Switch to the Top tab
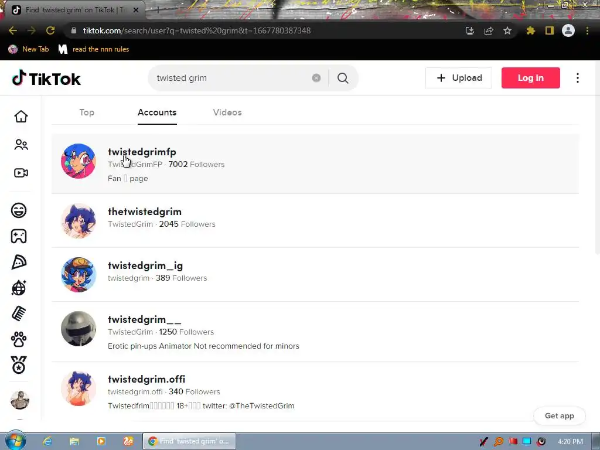The image size is (600, 450). [87, 112]
